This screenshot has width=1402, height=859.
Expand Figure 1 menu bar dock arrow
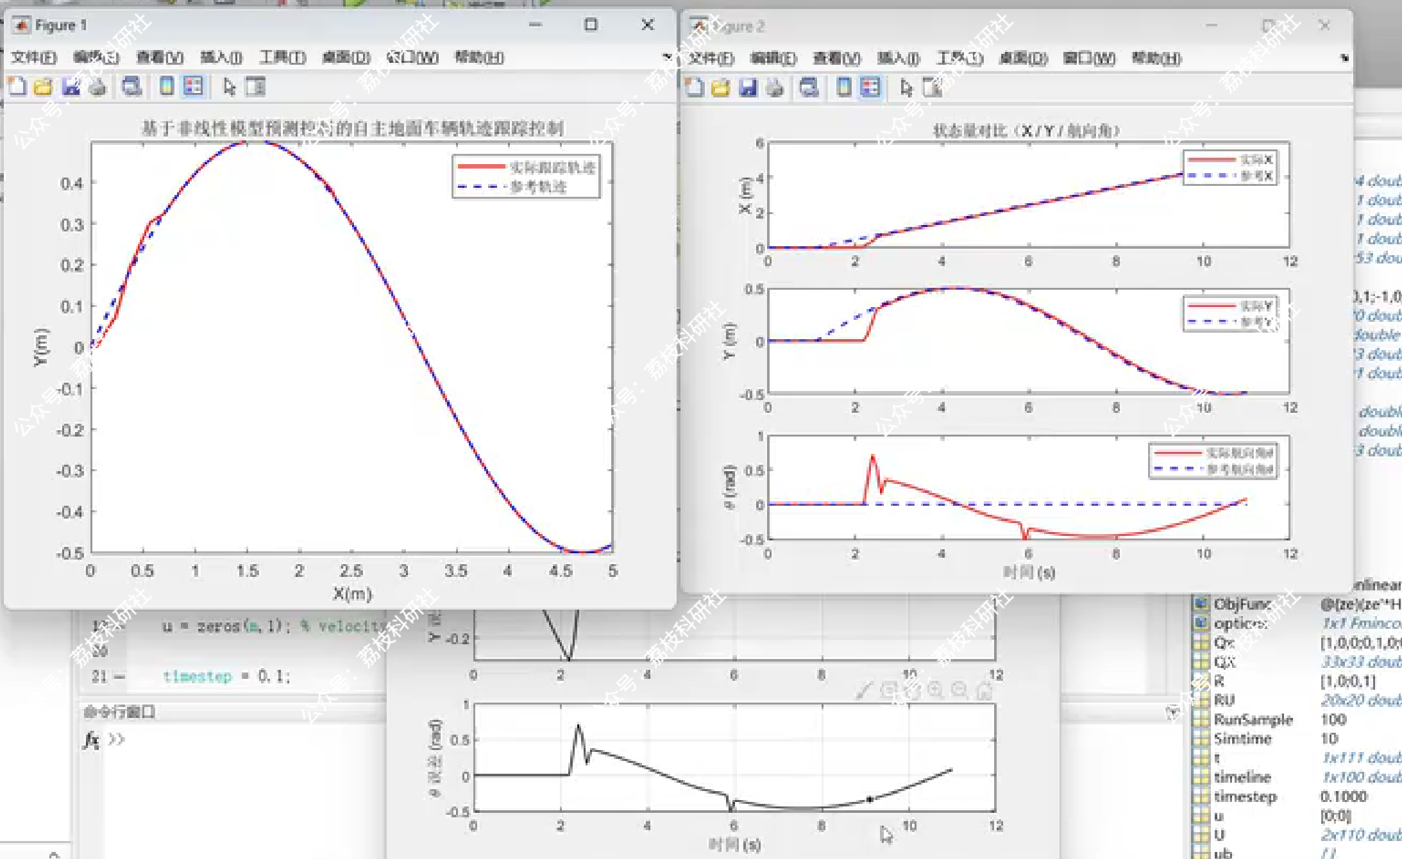click(x=667, y=56)
